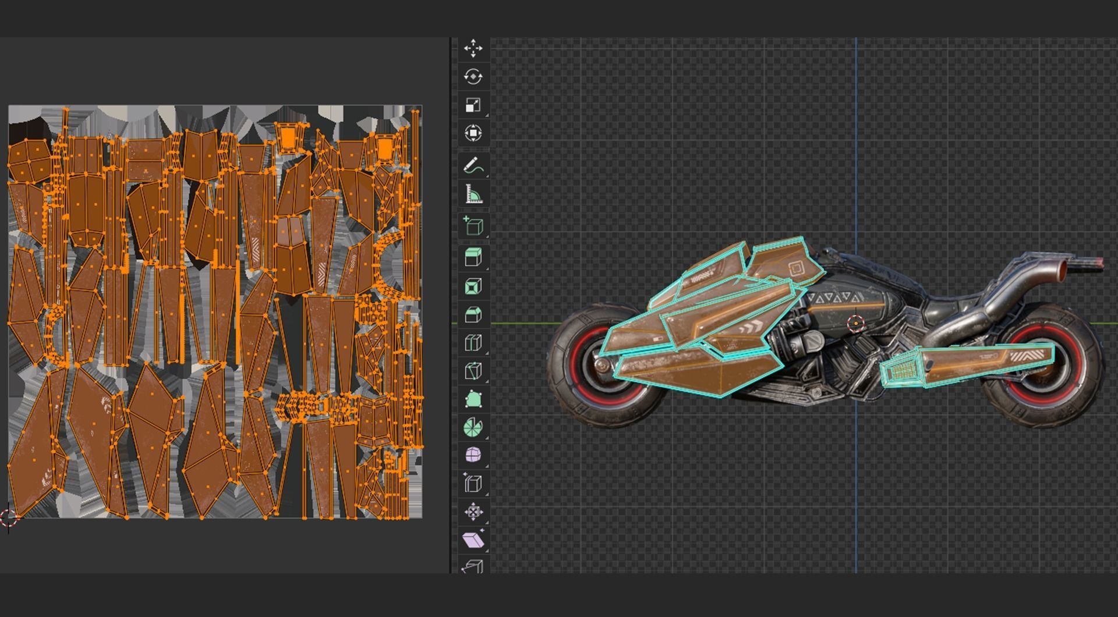Activate the Annotate pencil tool
The height and width of the screenshot is (617, 1118).
(473, 165)
